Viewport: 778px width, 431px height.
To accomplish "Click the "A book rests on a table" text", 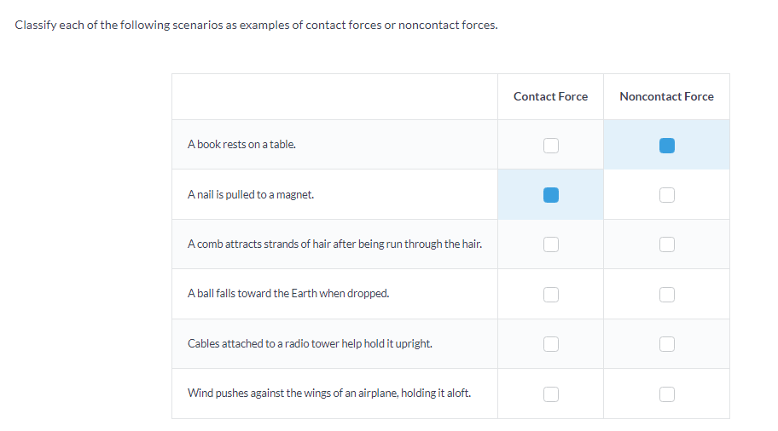I will coord(241,145).
